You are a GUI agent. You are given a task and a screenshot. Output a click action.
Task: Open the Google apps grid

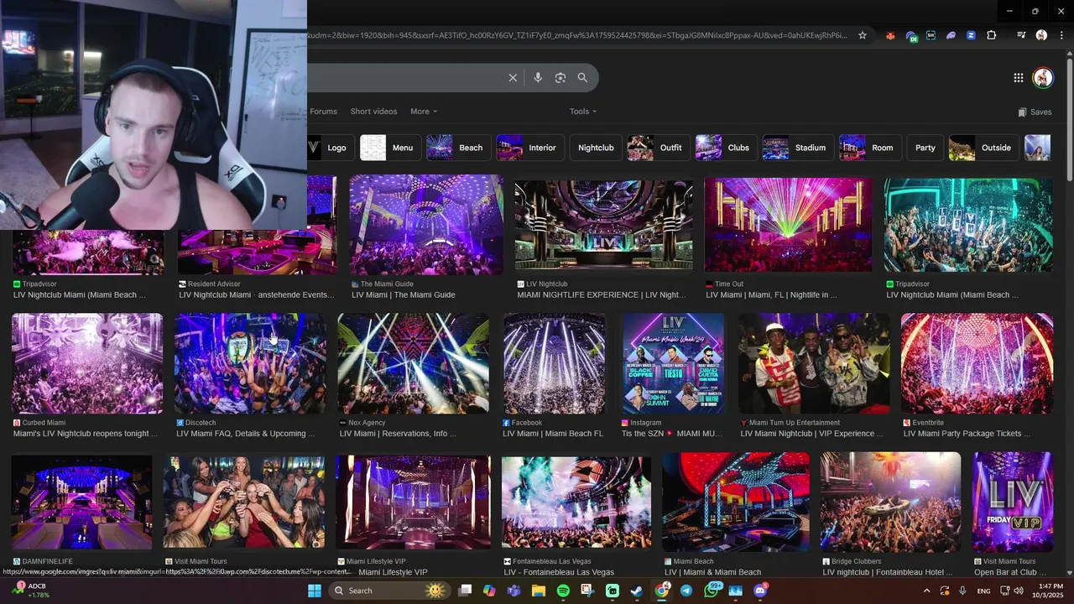1018,78
